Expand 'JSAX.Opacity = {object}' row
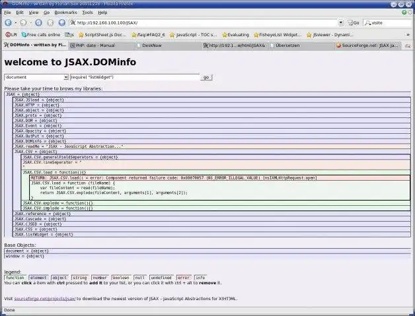Screen dimensions: 415x316 point(211,131)
